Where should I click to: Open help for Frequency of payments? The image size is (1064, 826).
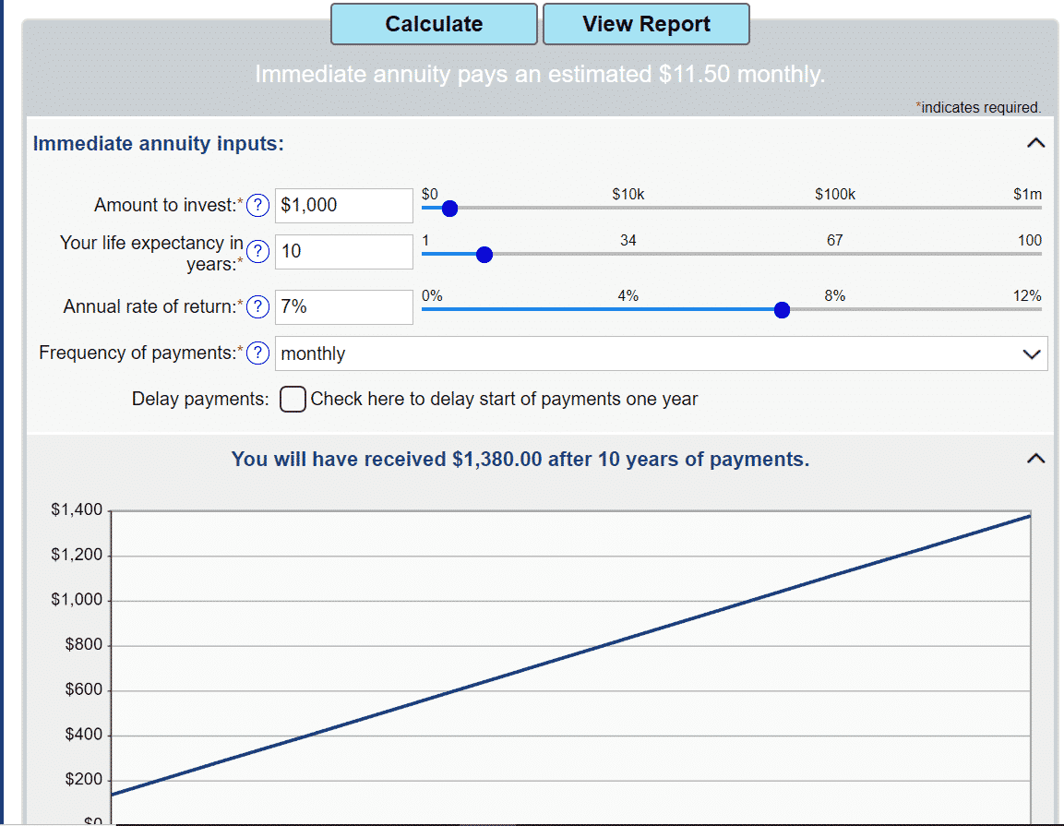pos(257,353)
